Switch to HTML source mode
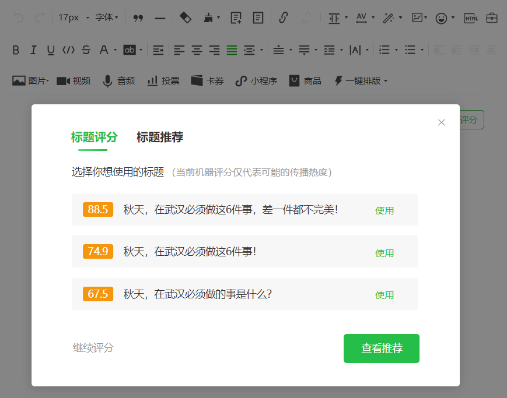Viewport: 507px width, 398px height. point(471,18)
